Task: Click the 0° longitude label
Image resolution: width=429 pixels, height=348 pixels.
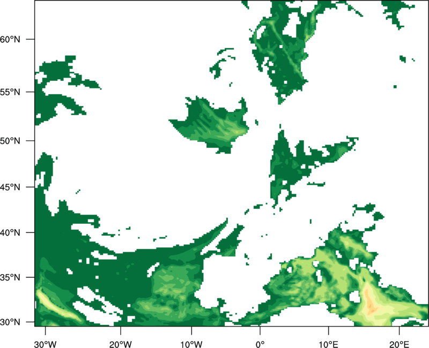Action: click(260, 344)
